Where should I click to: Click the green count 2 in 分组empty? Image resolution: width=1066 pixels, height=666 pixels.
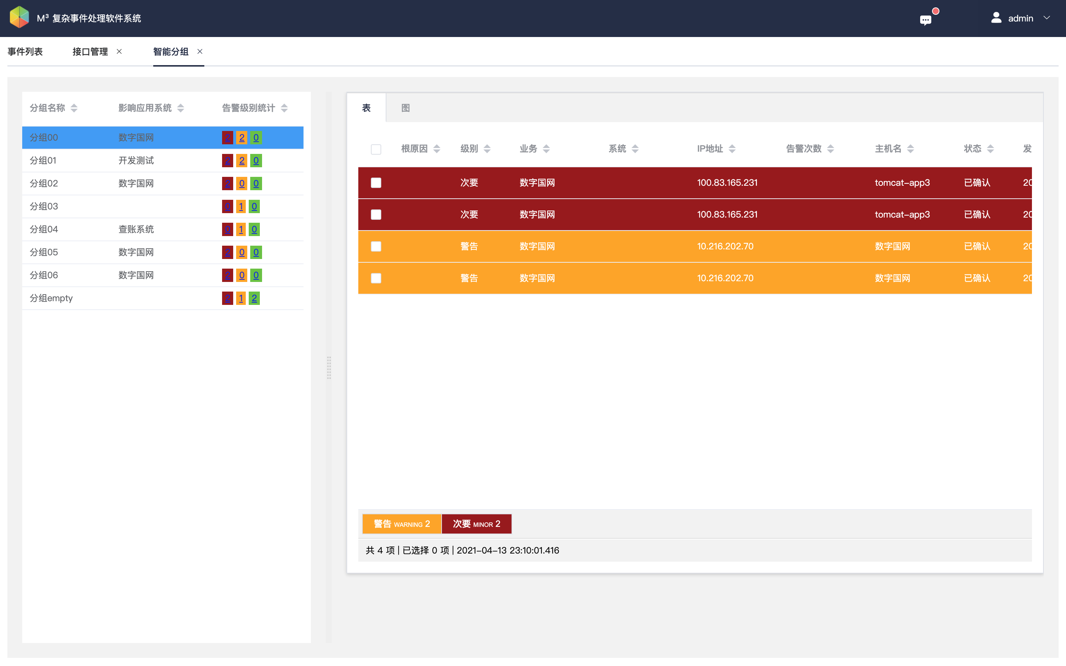tap(254, 298)
